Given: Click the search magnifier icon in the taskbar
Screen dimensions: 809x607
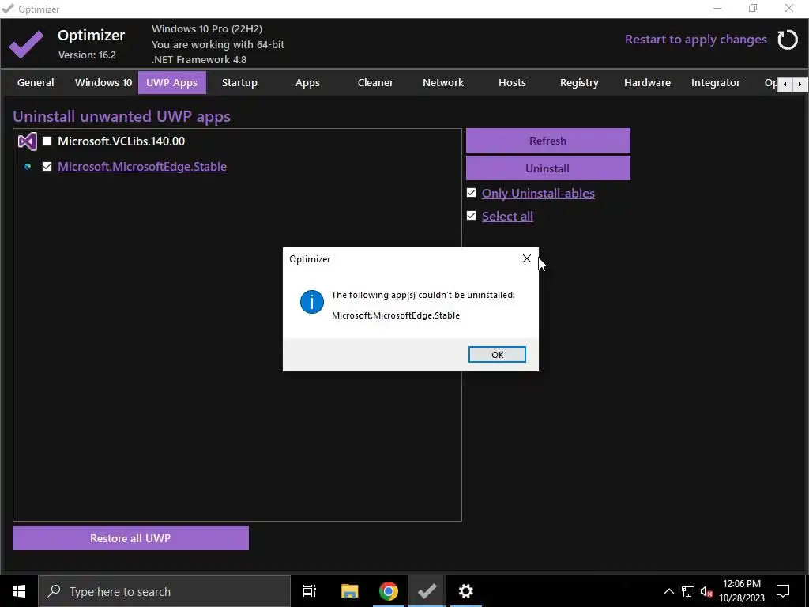Looking at the screenshot, I should (x=54, y=591).
